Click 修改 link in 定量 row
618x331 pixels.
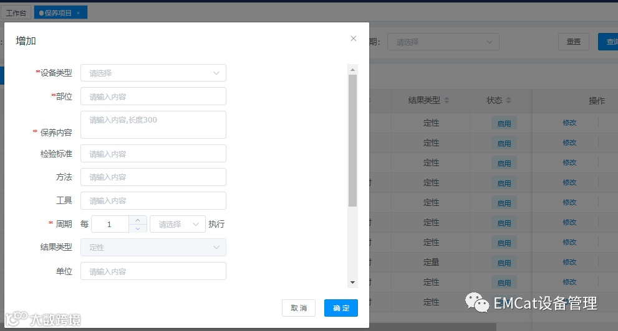click(x=569, y=262)
